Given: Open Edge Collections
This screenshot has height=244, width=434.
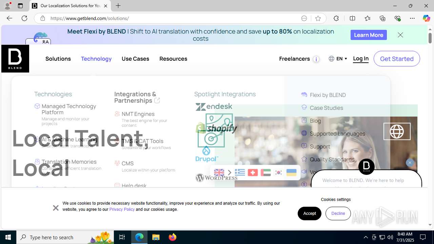Looking at the screenshot, I should coord(382,18).
